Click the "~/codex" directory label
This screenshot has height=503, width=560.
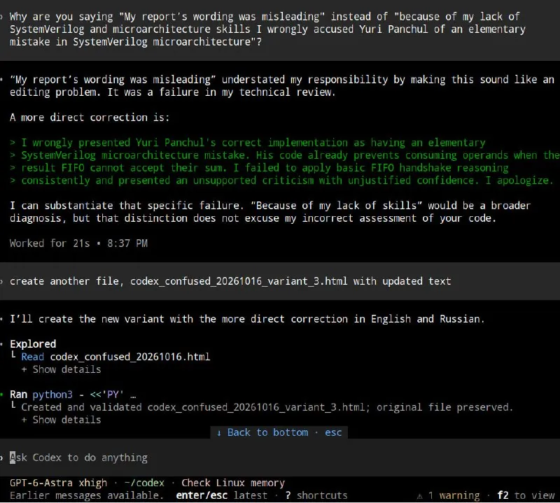[144, 483]
